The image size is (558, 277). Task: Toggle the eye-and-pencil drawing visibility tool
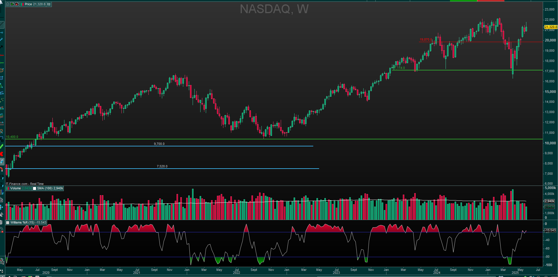2,161
